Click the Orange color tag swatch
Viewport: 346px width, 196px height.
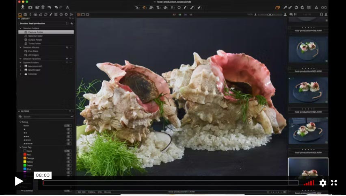(25, 158)
